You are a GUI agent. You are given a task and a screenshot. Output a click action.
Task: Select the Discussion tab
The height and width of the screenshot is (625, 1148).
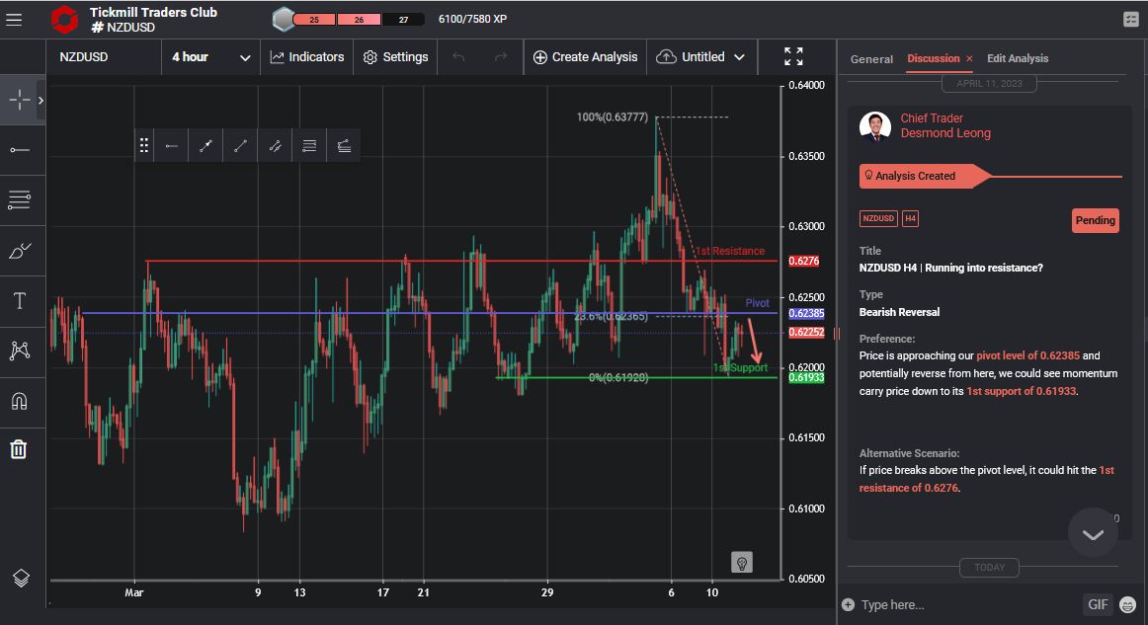click(933, 58)
